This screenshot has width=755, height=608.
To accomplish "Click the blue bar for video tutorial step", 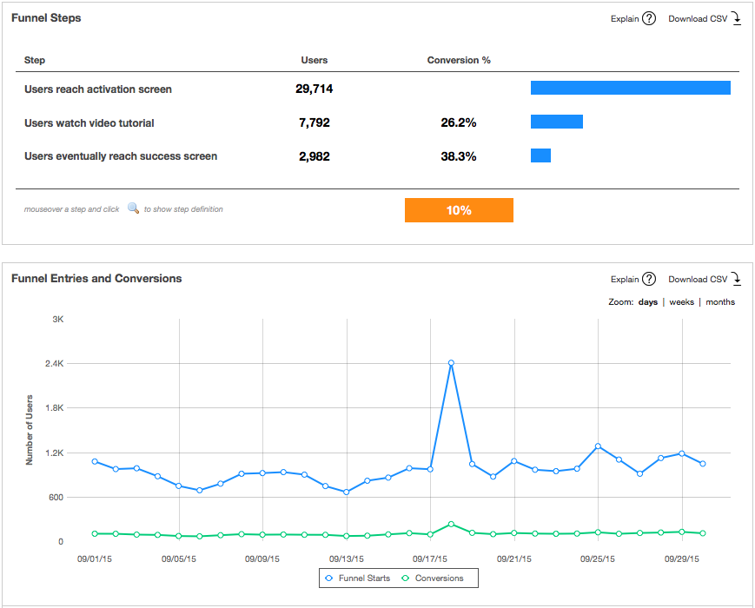I will 556,122.
